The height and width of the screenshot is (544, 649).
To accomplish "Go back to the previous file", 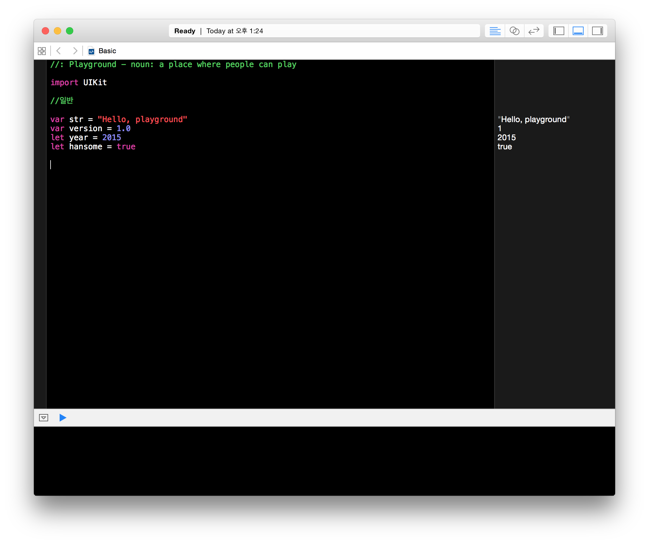I will tap(59, 51).
